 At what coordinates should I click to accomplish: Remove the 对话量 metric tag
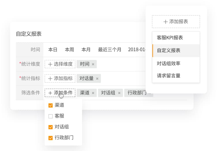(97, 79)
